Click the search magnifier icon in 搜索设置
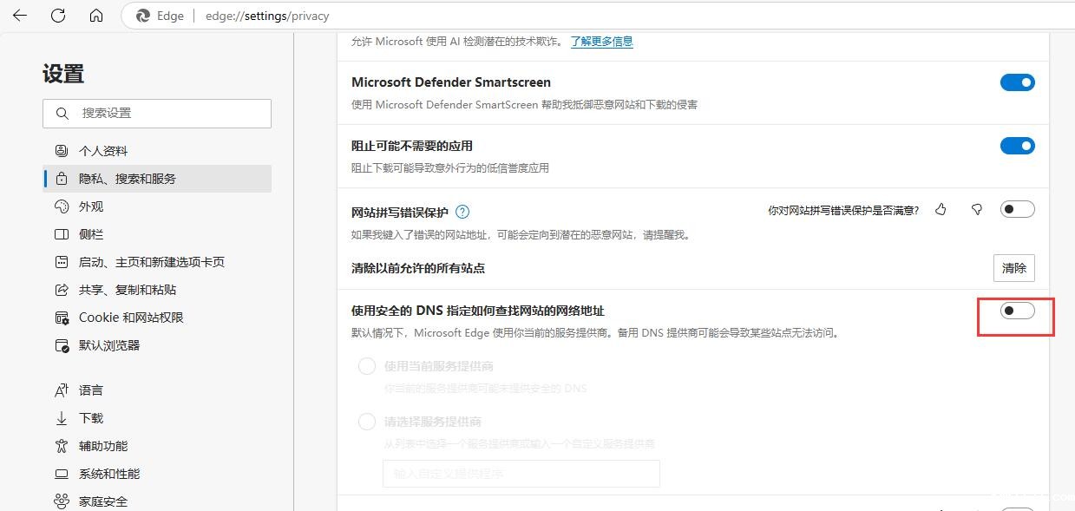Screen dimensions: 1075x511 62,114
